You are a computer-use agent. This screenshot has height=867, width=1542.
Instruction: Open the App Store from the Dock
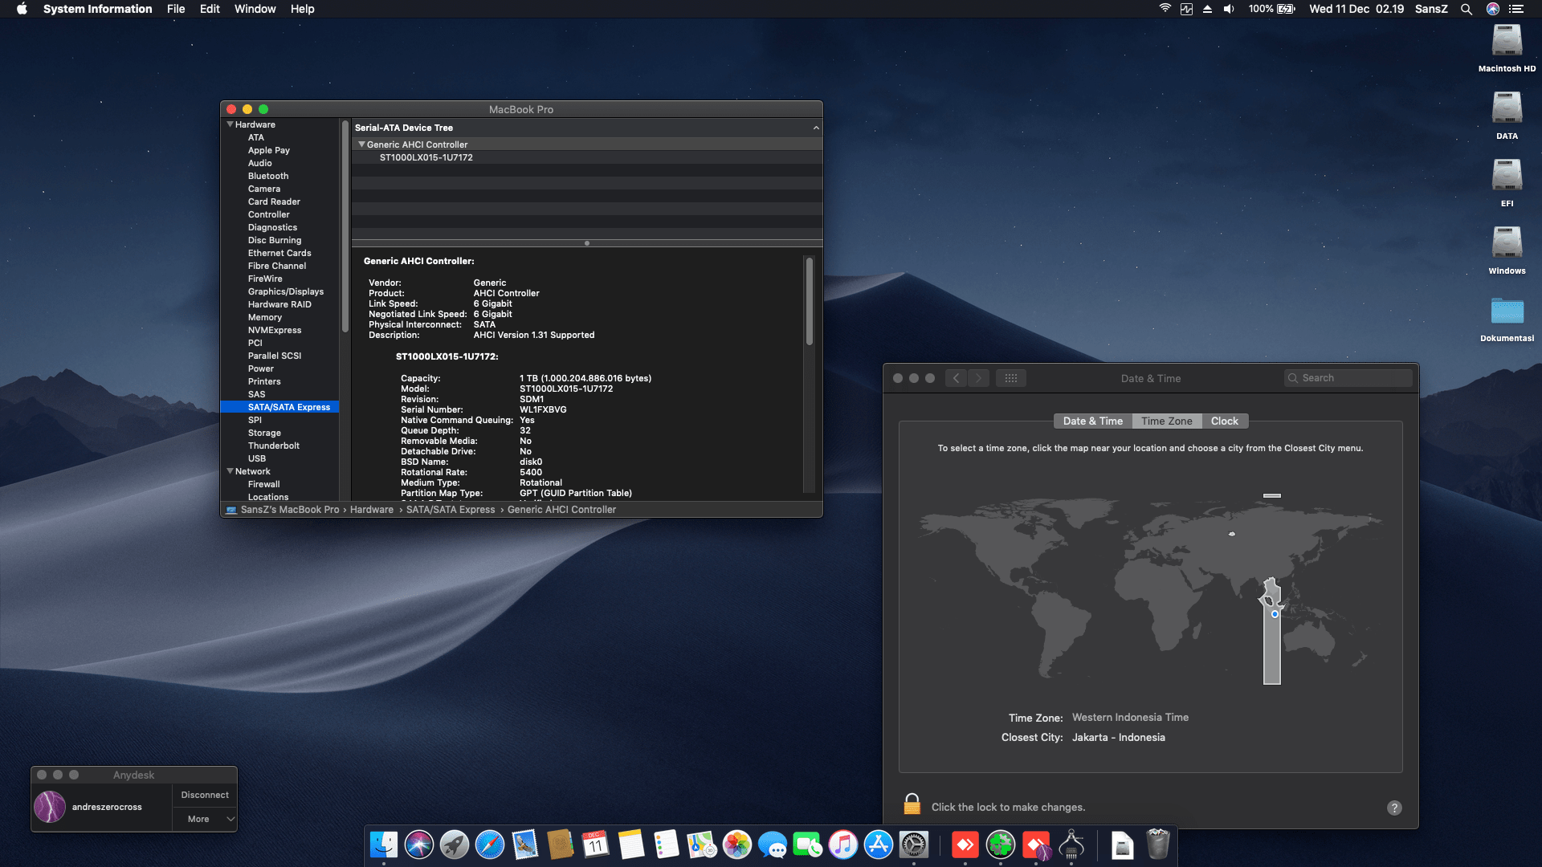[x=879, y=845]
